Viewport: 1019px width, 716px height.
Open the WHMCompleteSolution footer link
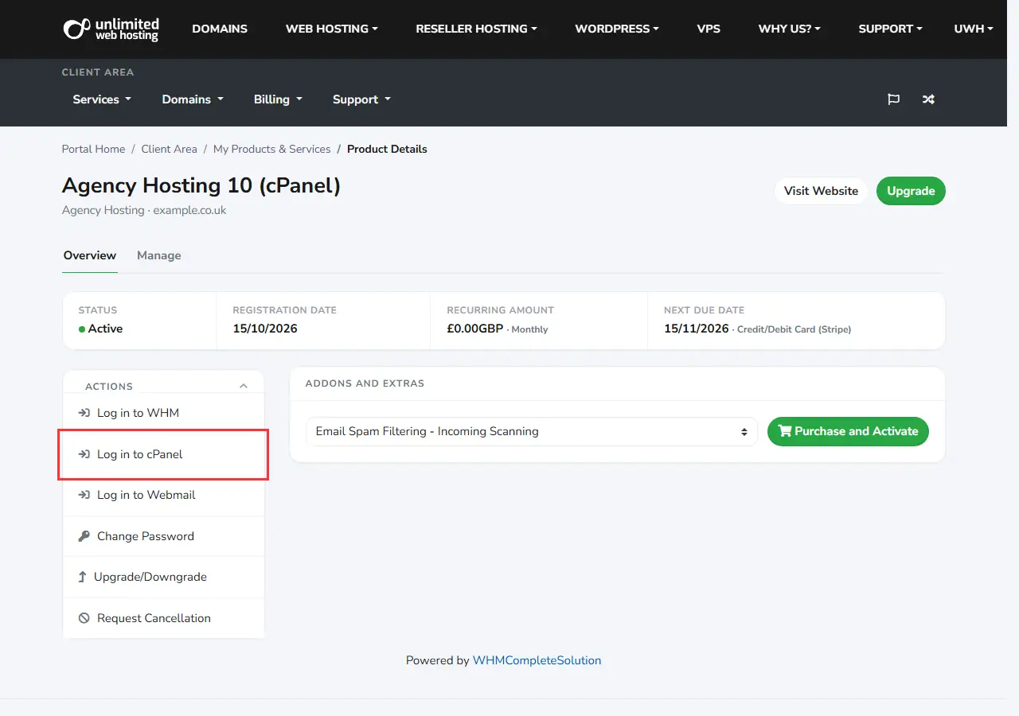click(537, 660)
